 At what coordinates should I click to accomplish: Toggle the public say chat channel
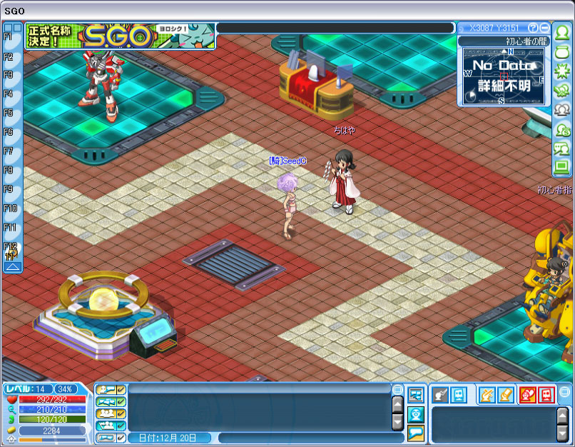(111, 390)
